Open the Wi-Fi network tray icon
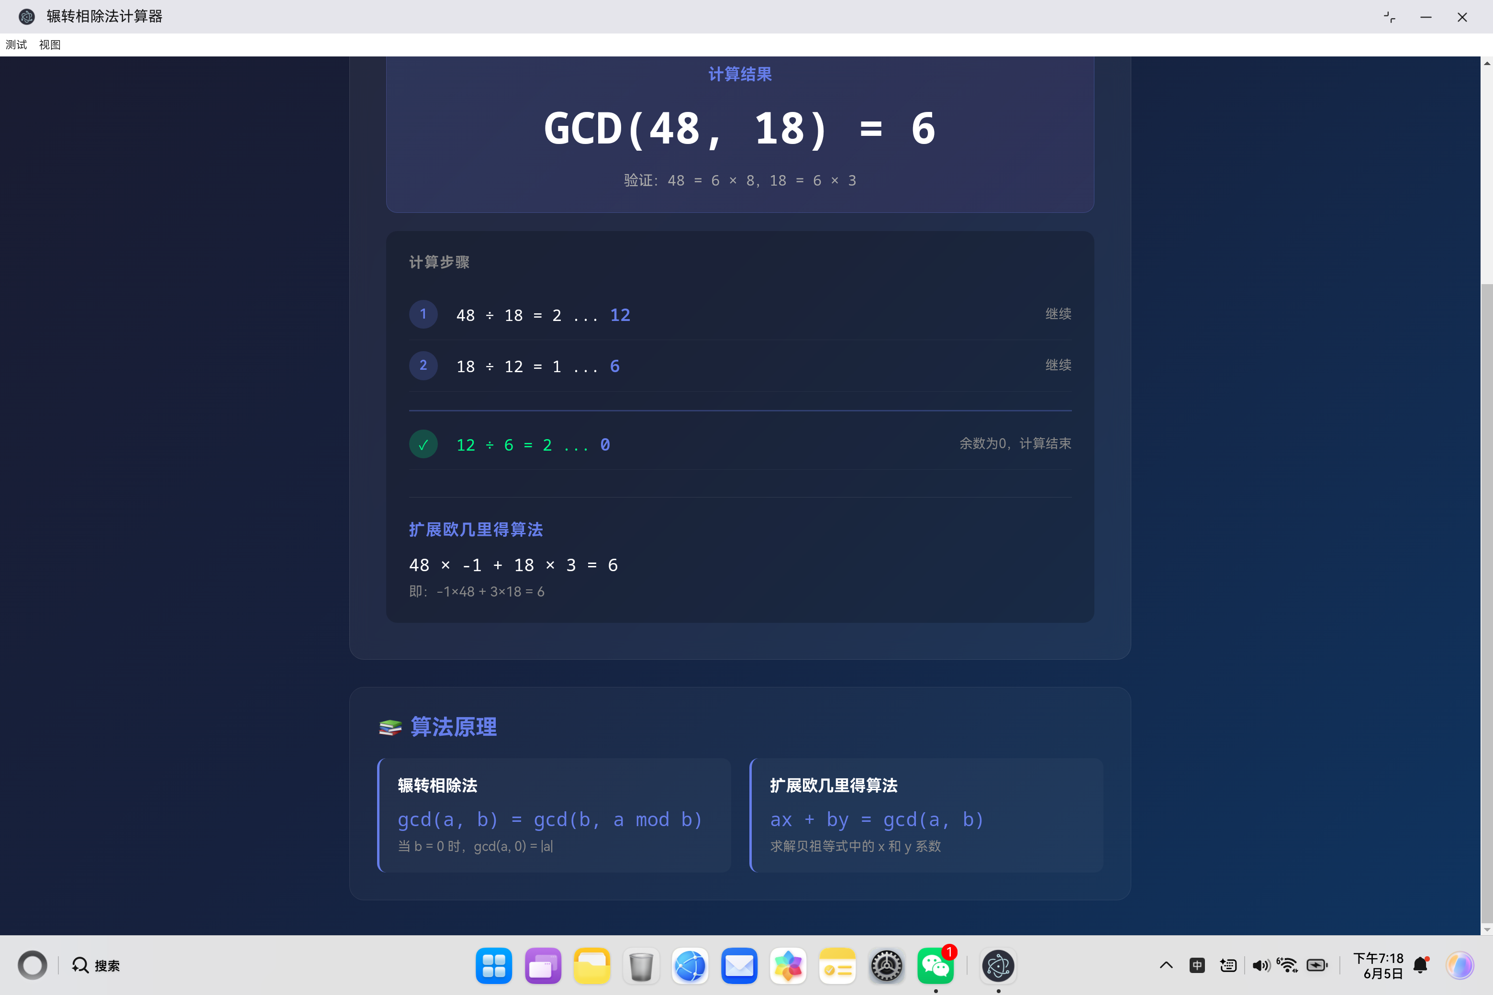Screen dimensions: 1493x995 1287,965
